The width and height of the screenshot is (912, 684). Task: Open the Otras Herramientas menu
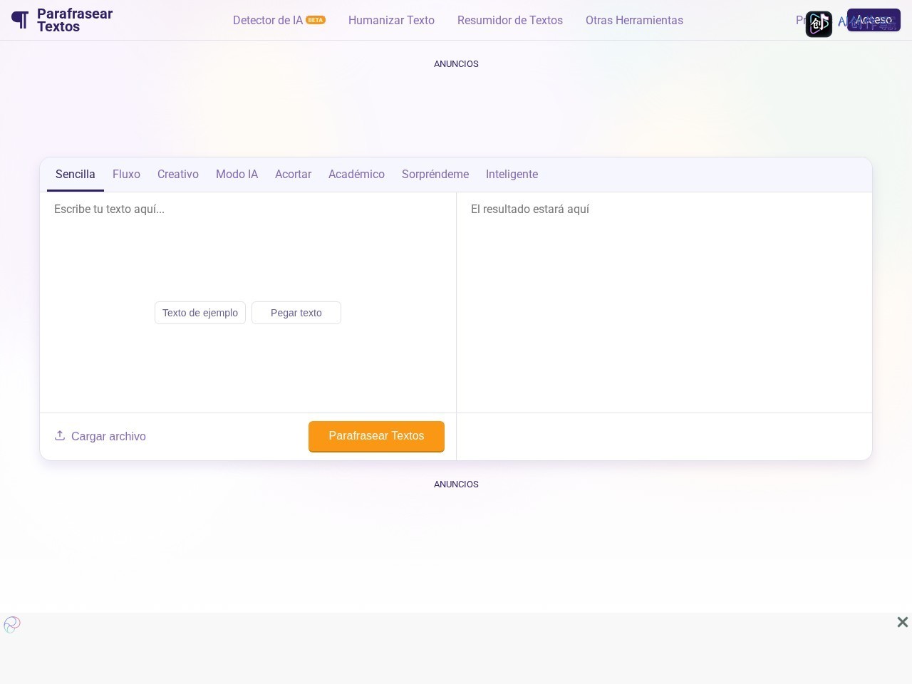click(634, 20)
